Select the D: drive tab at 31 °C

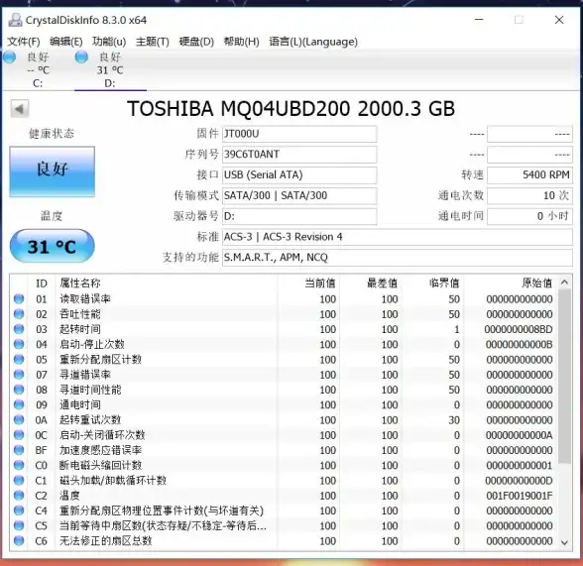pos(110,69)
